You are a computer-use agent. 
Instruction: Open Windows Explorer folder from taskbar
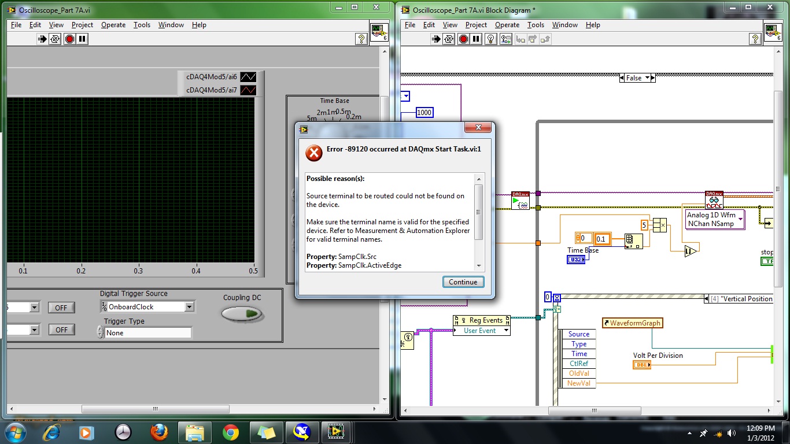(195, 432)
